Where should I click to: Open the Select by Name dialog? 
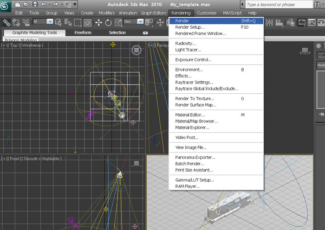[x=68, y=22]
